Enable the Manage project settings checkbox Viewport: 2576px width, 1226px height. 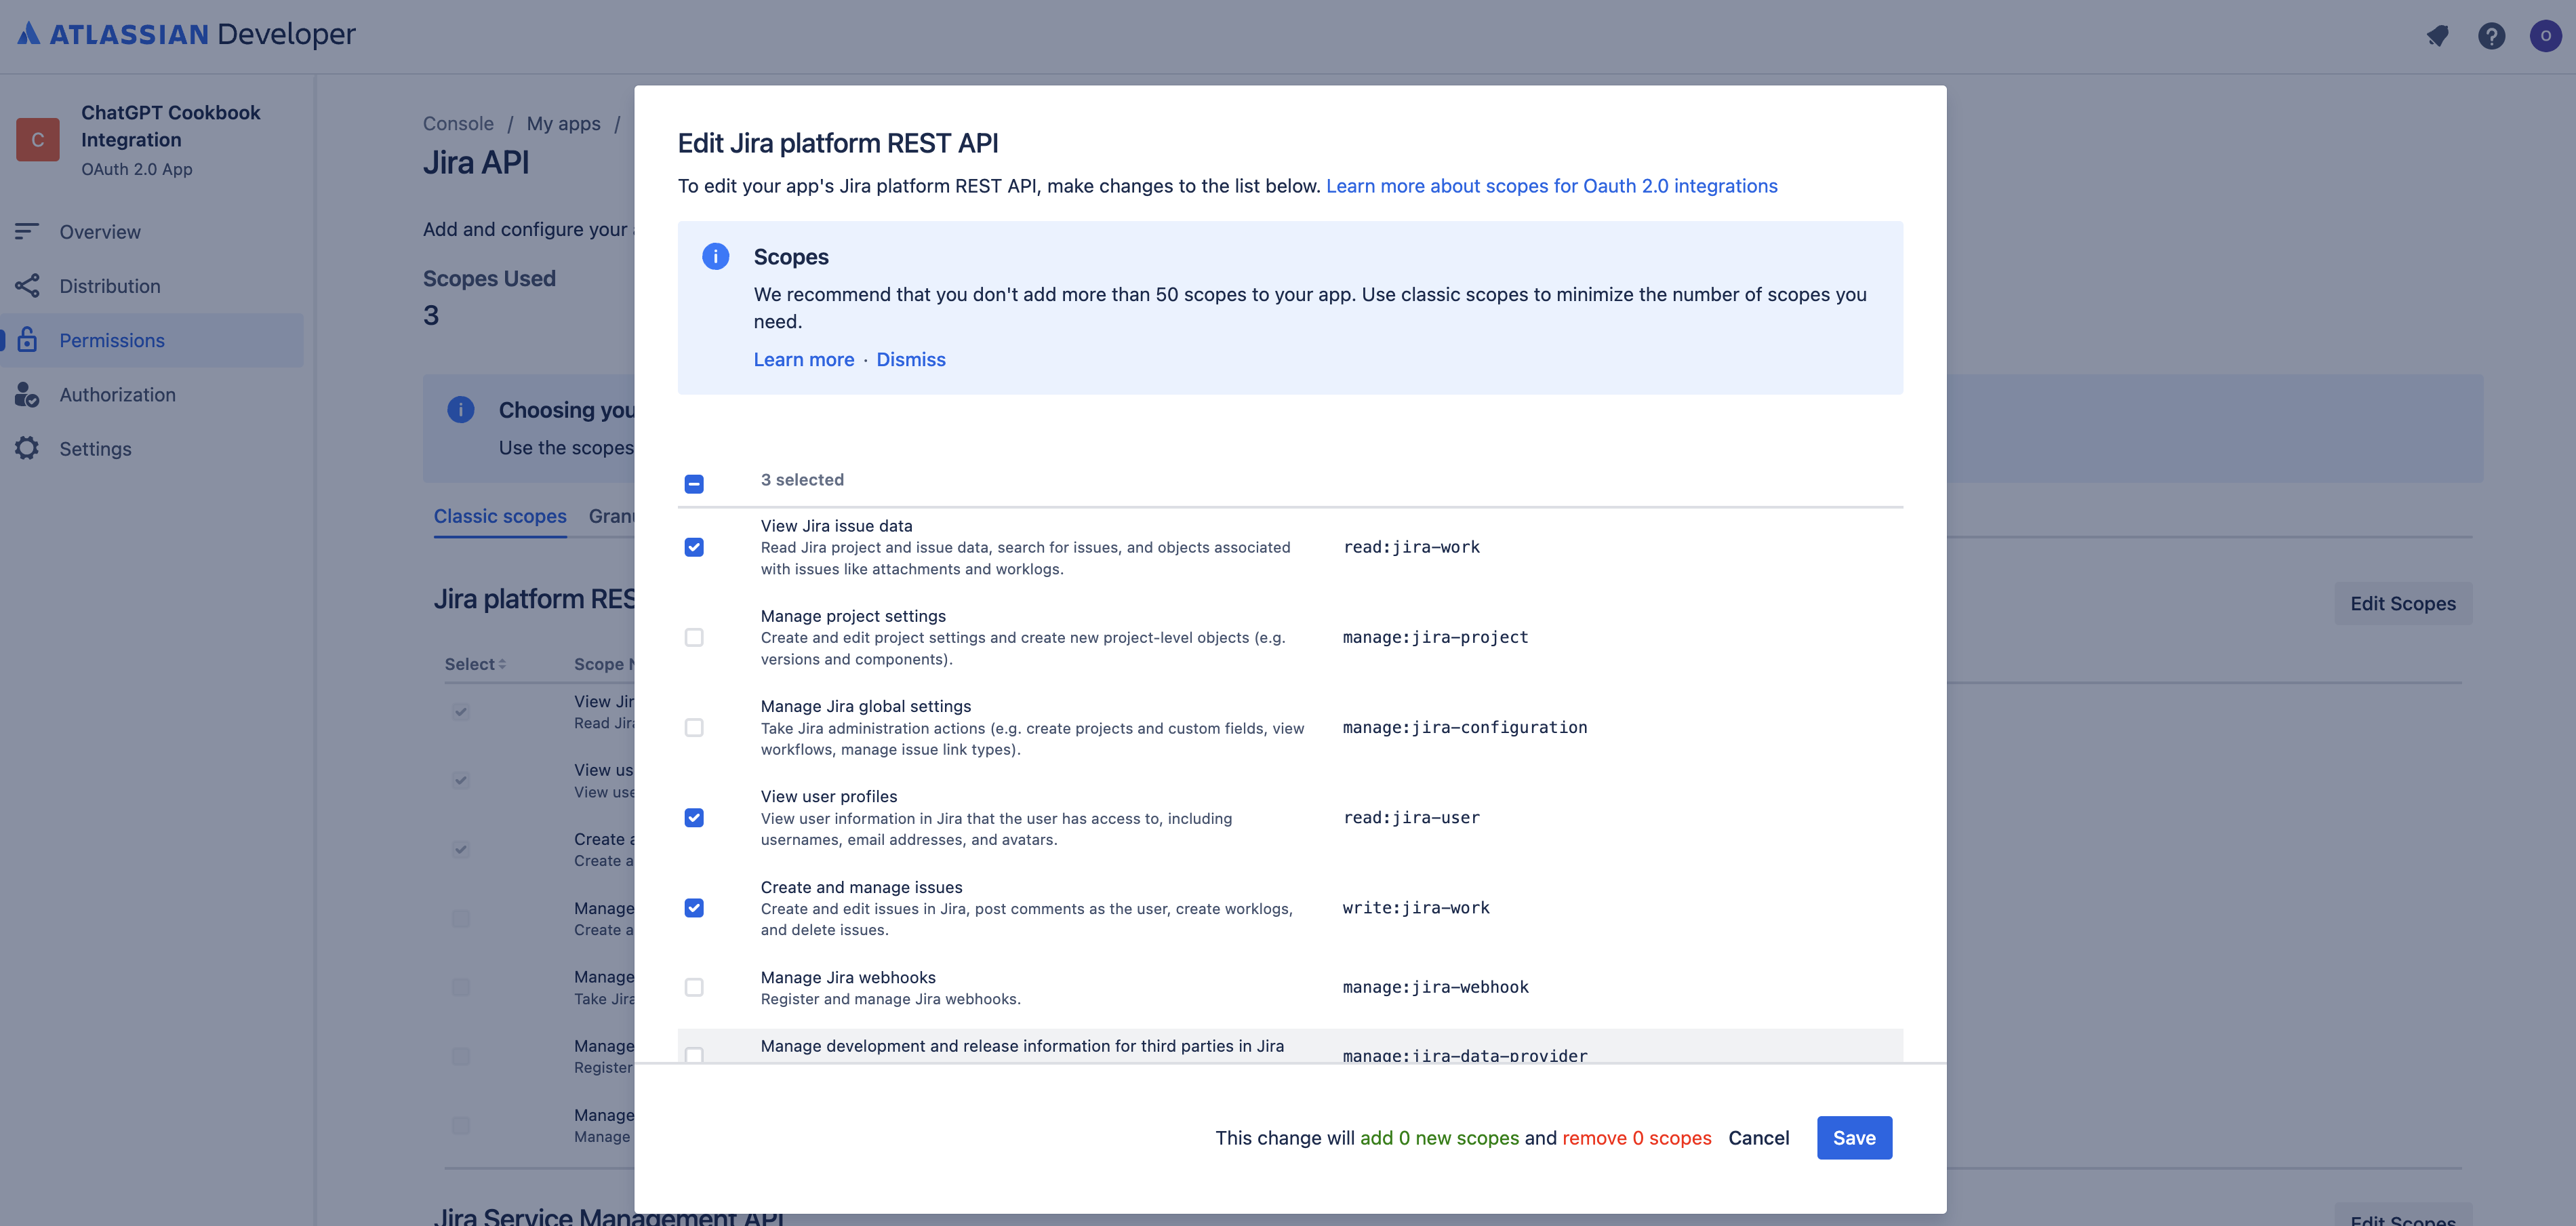(693, 637)
